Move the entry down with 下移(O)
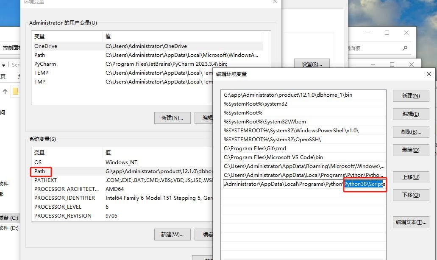This screenshot has width=437, height=260. [411, 195]
